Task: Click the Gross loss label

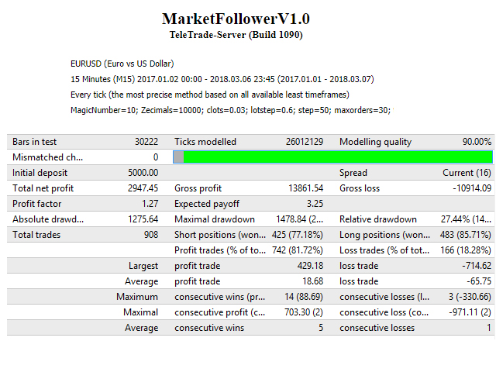Action: click(x=360, y=188)
